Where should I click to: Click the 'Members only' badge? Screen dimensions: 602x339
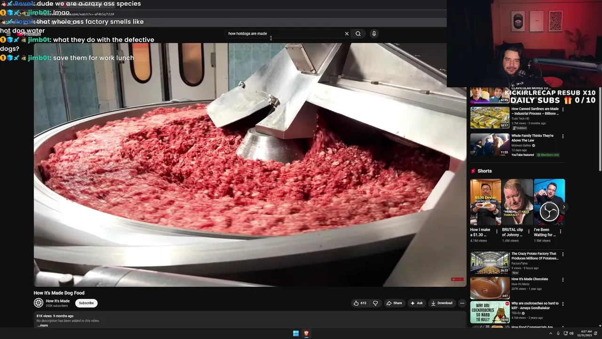tap(548, 155)
